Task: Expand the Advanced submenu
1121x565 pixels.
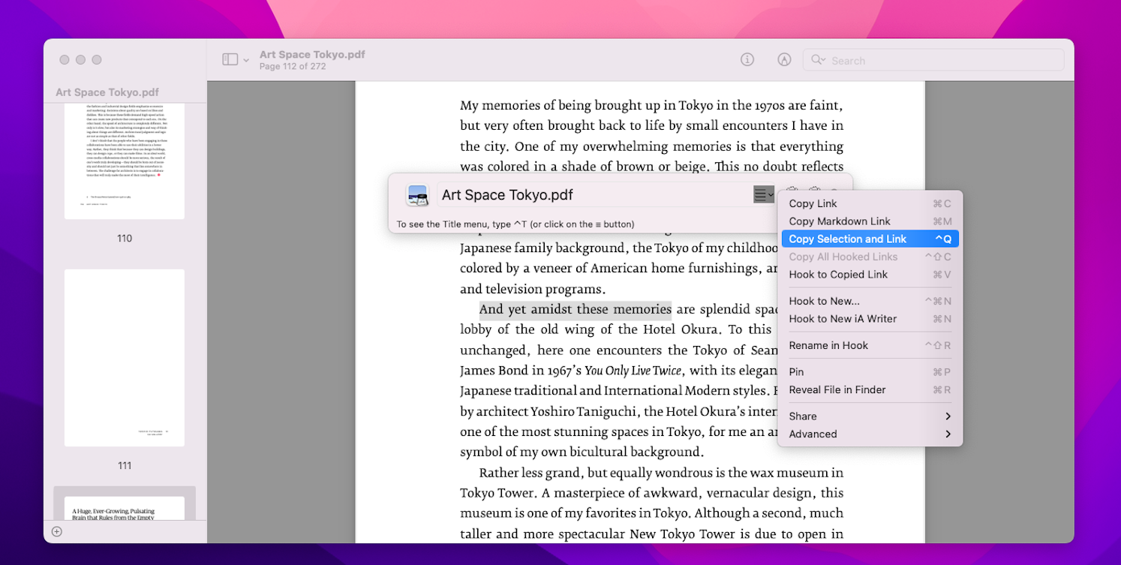Action: 869,434
